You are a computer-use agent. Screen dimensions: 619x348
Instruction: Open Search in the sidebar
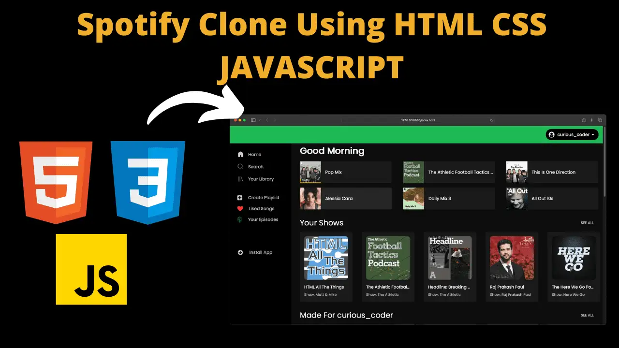256,167
